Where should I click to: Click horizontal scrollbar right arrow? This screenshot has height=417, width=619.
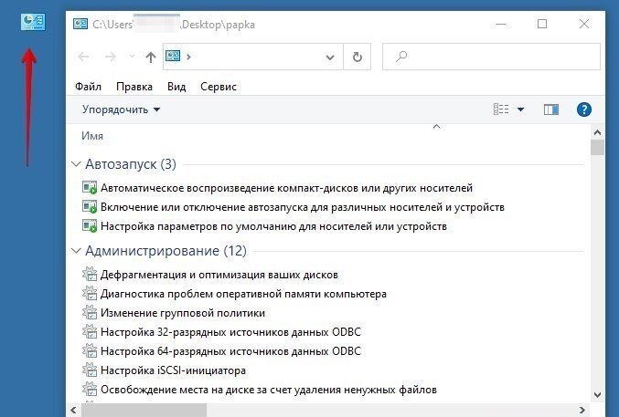tap(582, 410)
